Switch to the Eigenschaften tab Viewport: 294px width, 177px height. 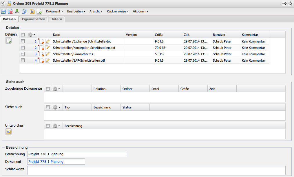click(x=33, y=19)
